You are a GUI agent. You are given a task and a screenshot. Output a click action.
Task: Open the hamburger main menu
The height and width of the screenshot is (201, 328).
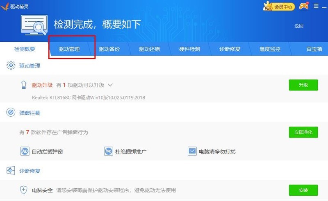(316, 6)
